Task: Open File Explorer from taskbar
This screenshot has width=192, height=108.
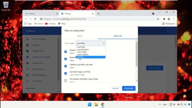Action: point(96,104)
